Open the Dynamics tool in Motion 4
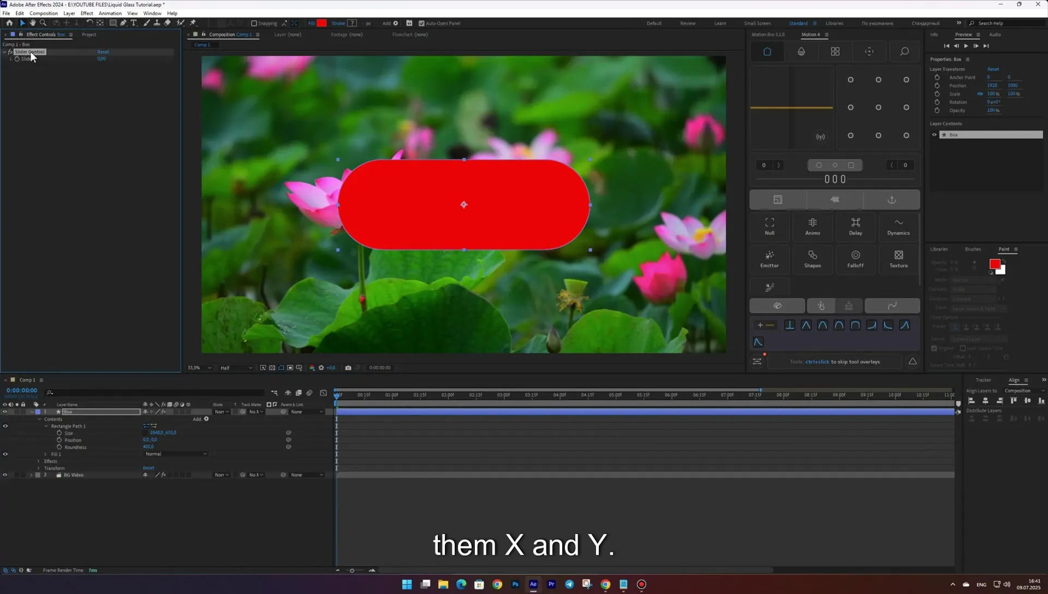The image size is (1048, 594). (x=898, y=226)
